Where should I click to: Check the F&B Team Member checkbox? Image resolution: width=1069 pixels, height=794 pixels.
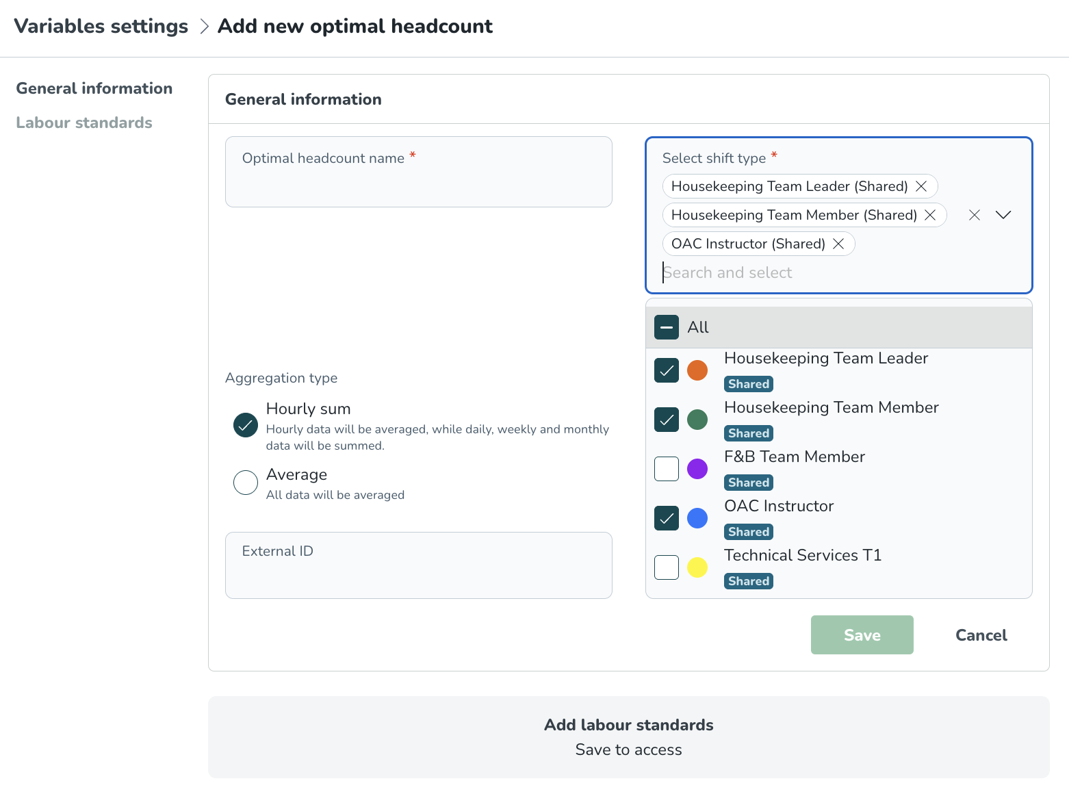pos(667,469)
